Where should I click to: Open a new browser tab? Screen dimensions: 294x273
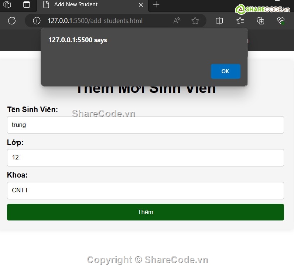156,5
